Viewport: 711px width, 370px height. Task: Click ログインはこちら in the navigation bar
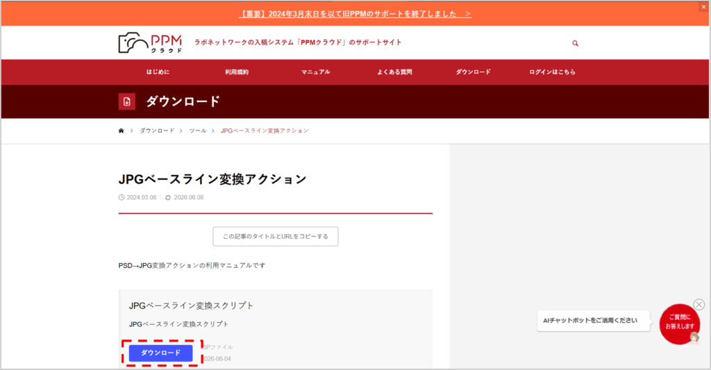552,72
